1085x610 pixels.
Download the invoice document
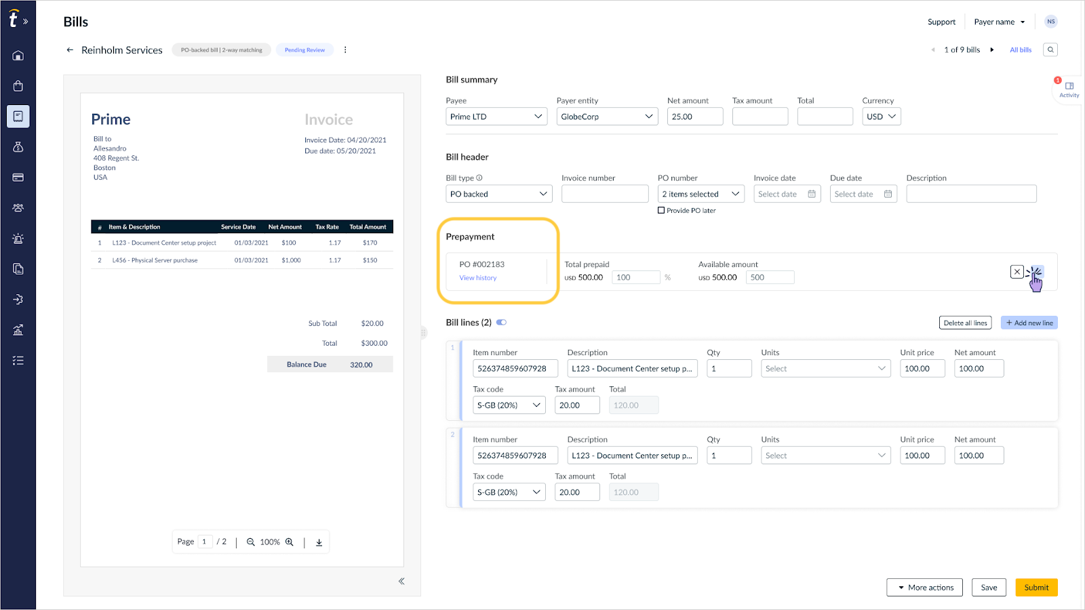tap(319, 542)
